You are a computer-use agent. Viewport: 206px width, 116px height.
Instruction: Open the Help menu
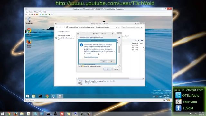tap(45, 12)
